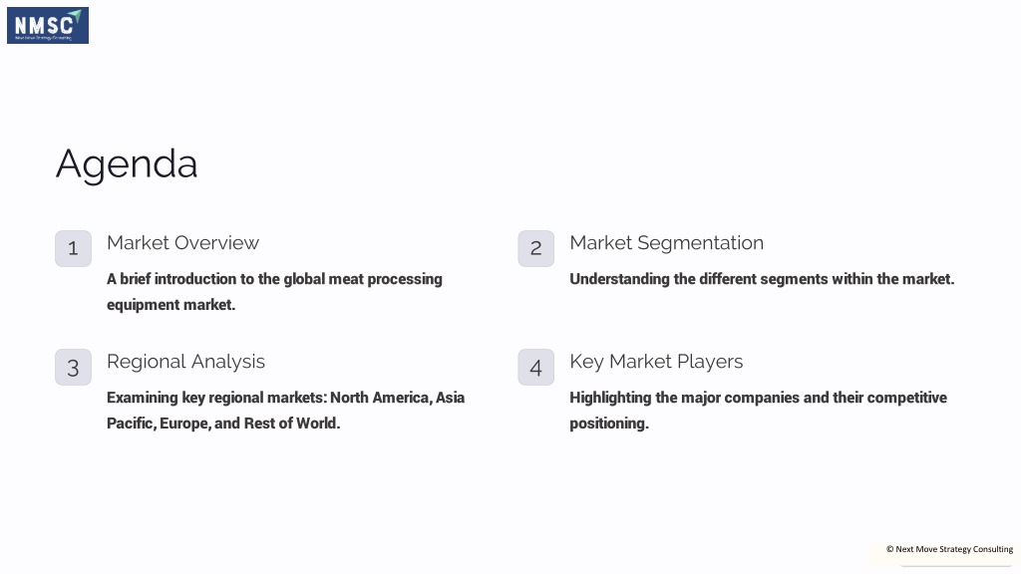Screen dimensions: 1021x574
Task: Click the text about different market segments
Action: pyautogui.click(x=762, y=279)
